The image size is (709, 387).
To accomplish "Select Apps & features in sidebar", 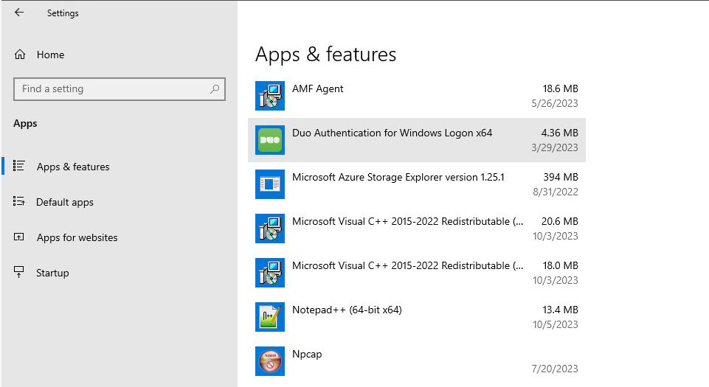I will (73, 167).
